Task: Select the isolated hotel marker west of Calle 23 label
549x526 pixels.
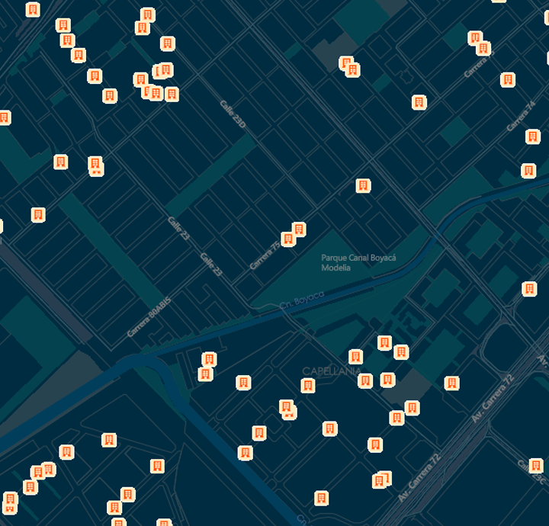Action: tap(37, 214)
